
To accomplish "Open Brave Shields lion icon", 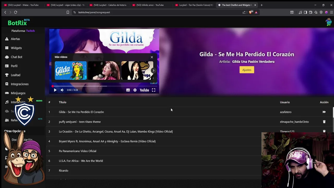I will tap(251, 12).
